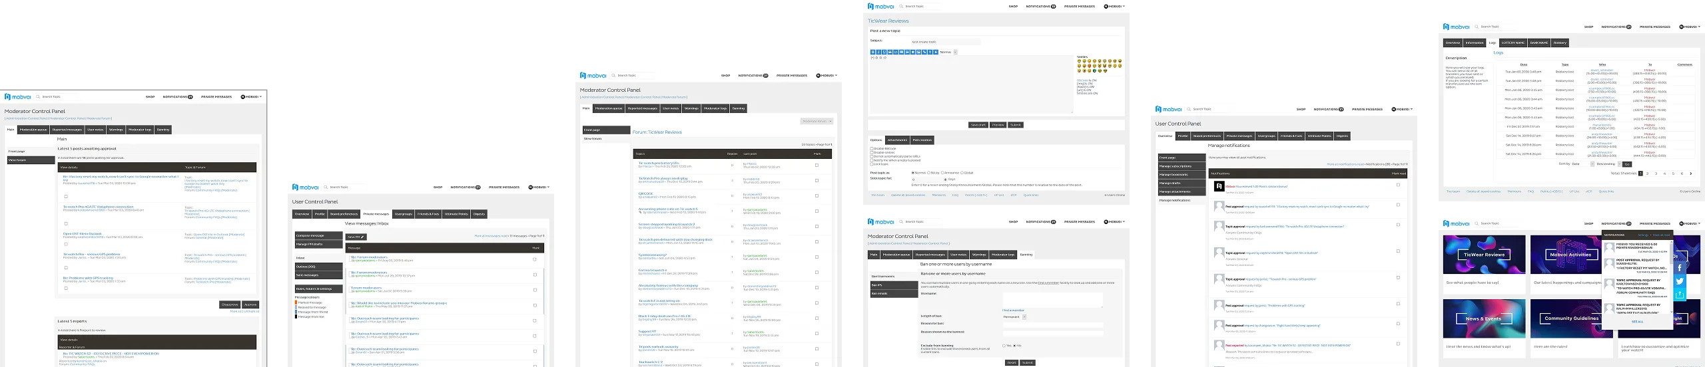1705x367 pixels.
Task: Open the font size Normal dropdown in the editor
Action: [x=948, y=52]
